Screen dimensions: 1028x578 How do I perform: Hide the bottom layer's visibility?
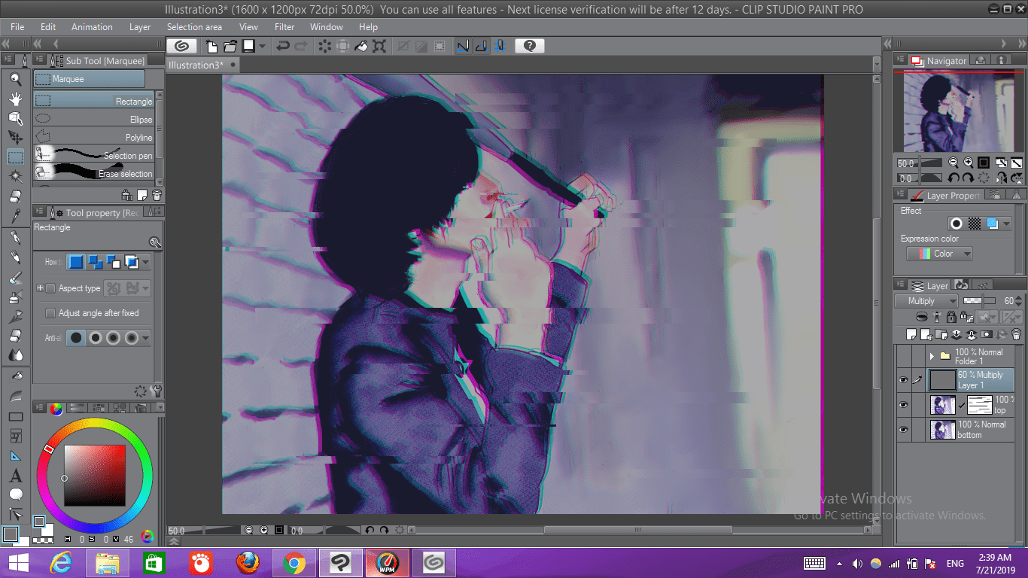pyautogui.click(x=903, y=430)
